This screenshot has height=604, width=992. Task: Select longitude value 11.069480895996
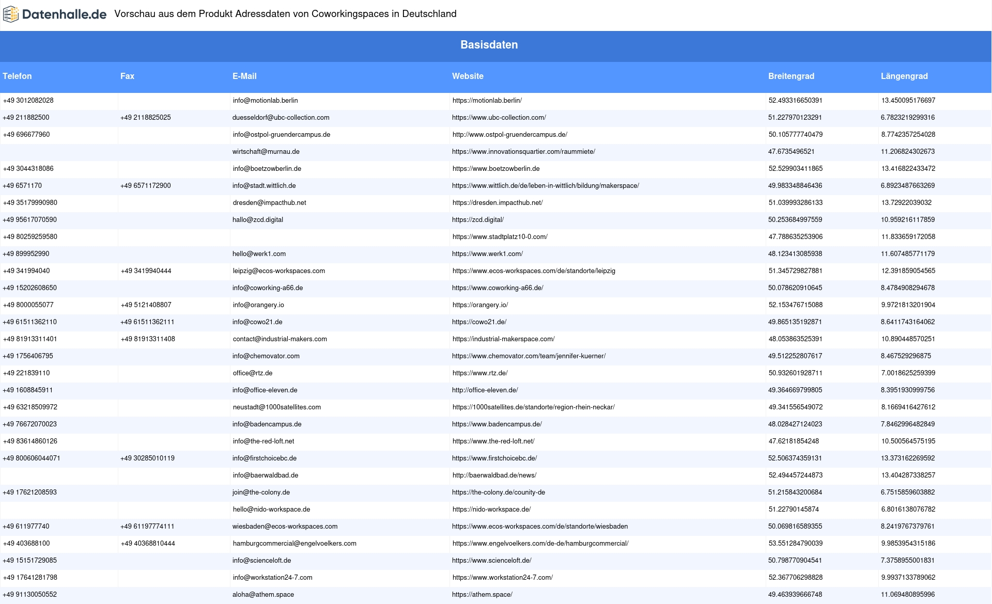point(908,595)
